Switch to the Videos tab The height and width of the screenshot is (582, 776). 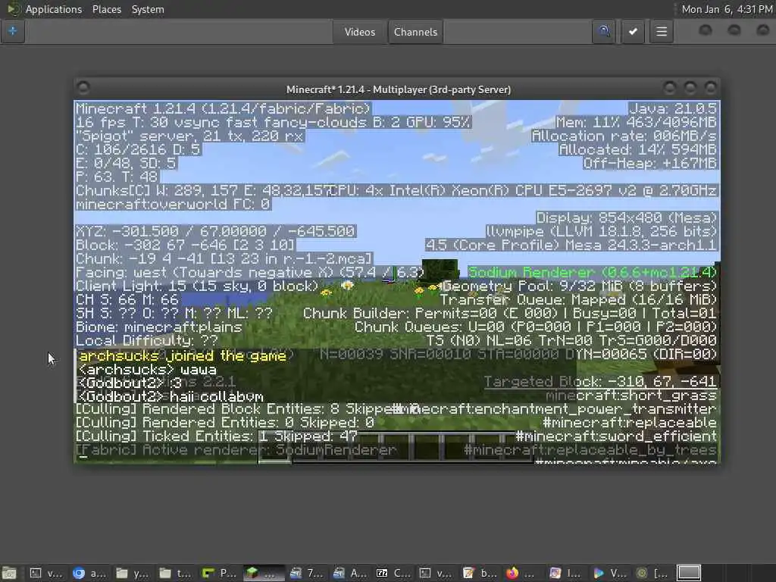point(360,32)
